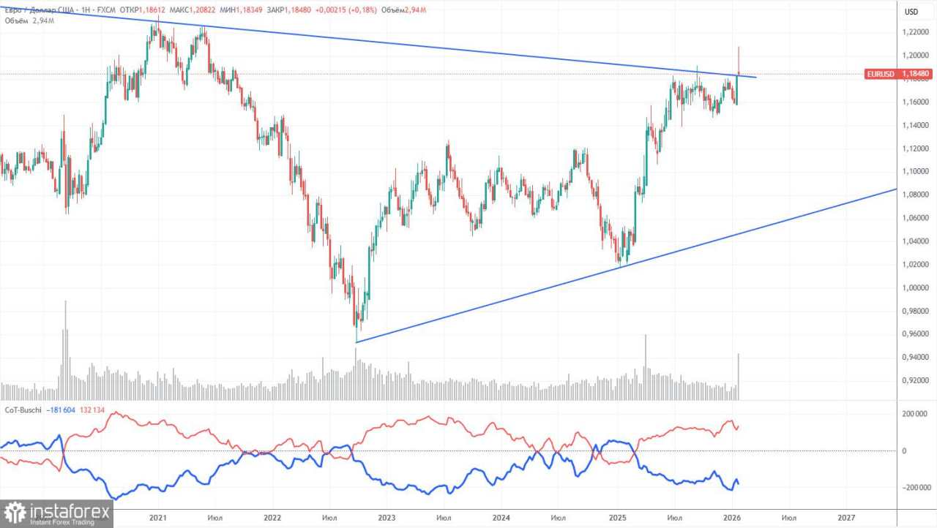Click the lower ascending blue trendline

(626, 265)
